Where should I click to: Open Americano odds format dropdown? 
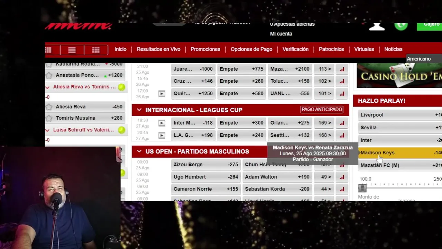pyautogui.click(x=423, y=59)
